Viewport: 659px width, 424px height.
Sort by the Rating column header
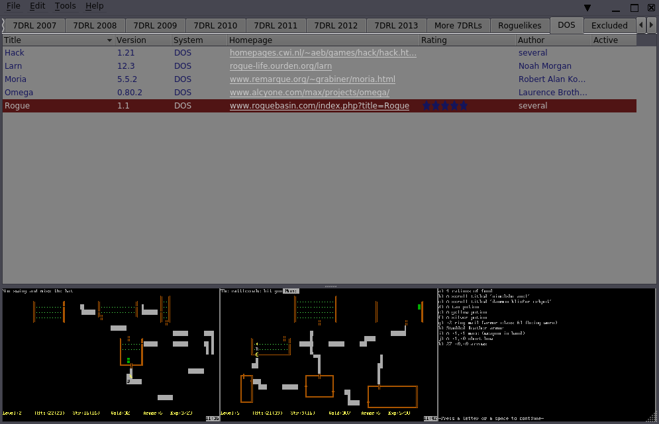click(x=468, y=40)
